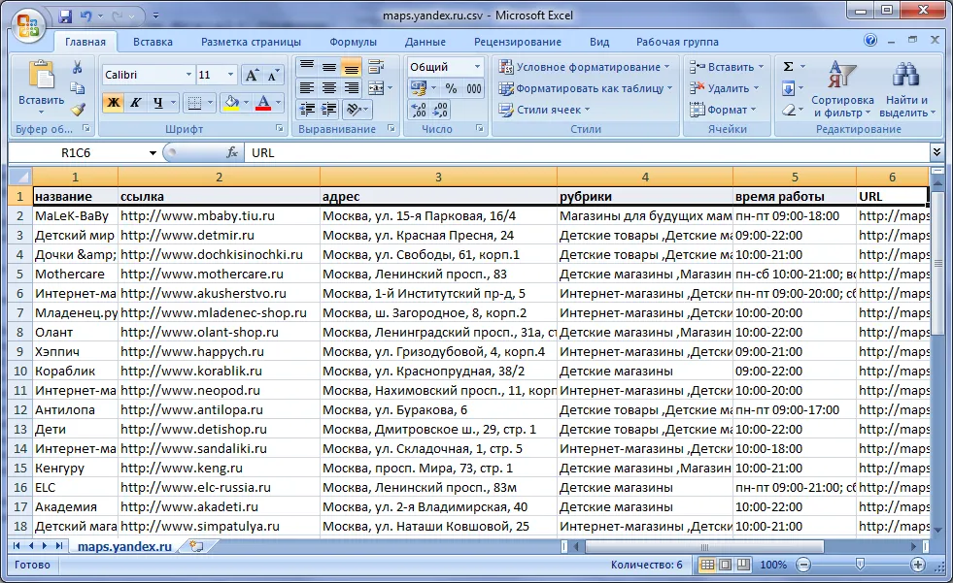The height and width of the screenshot is (583, 953).
Task: Switch to the Рецензирование tab
Action: pos(517,42)
